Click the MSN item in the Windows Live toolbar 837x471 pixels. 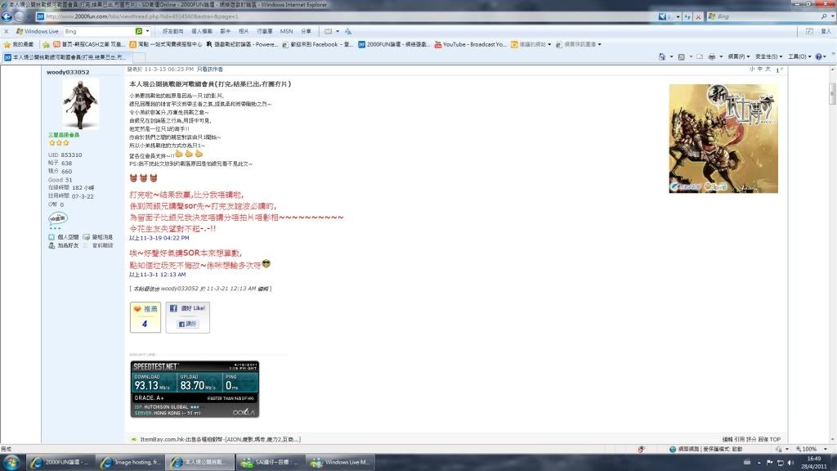pos(286,31)
